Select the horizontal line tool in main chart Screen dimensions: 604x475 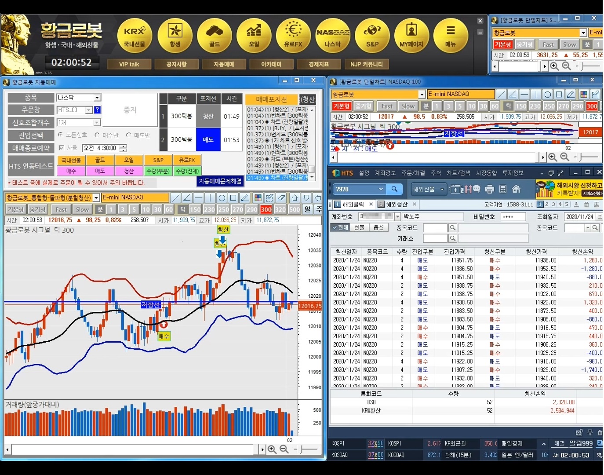[x=198, y=198]
